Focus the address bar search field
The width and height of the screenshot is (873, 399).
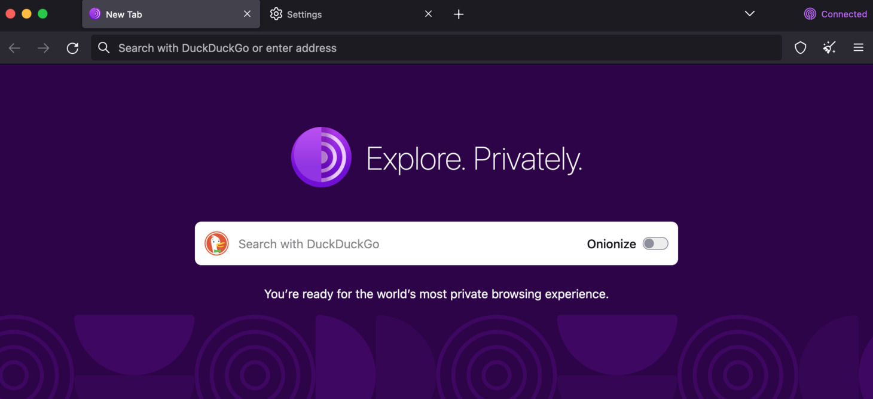point(436,48)
